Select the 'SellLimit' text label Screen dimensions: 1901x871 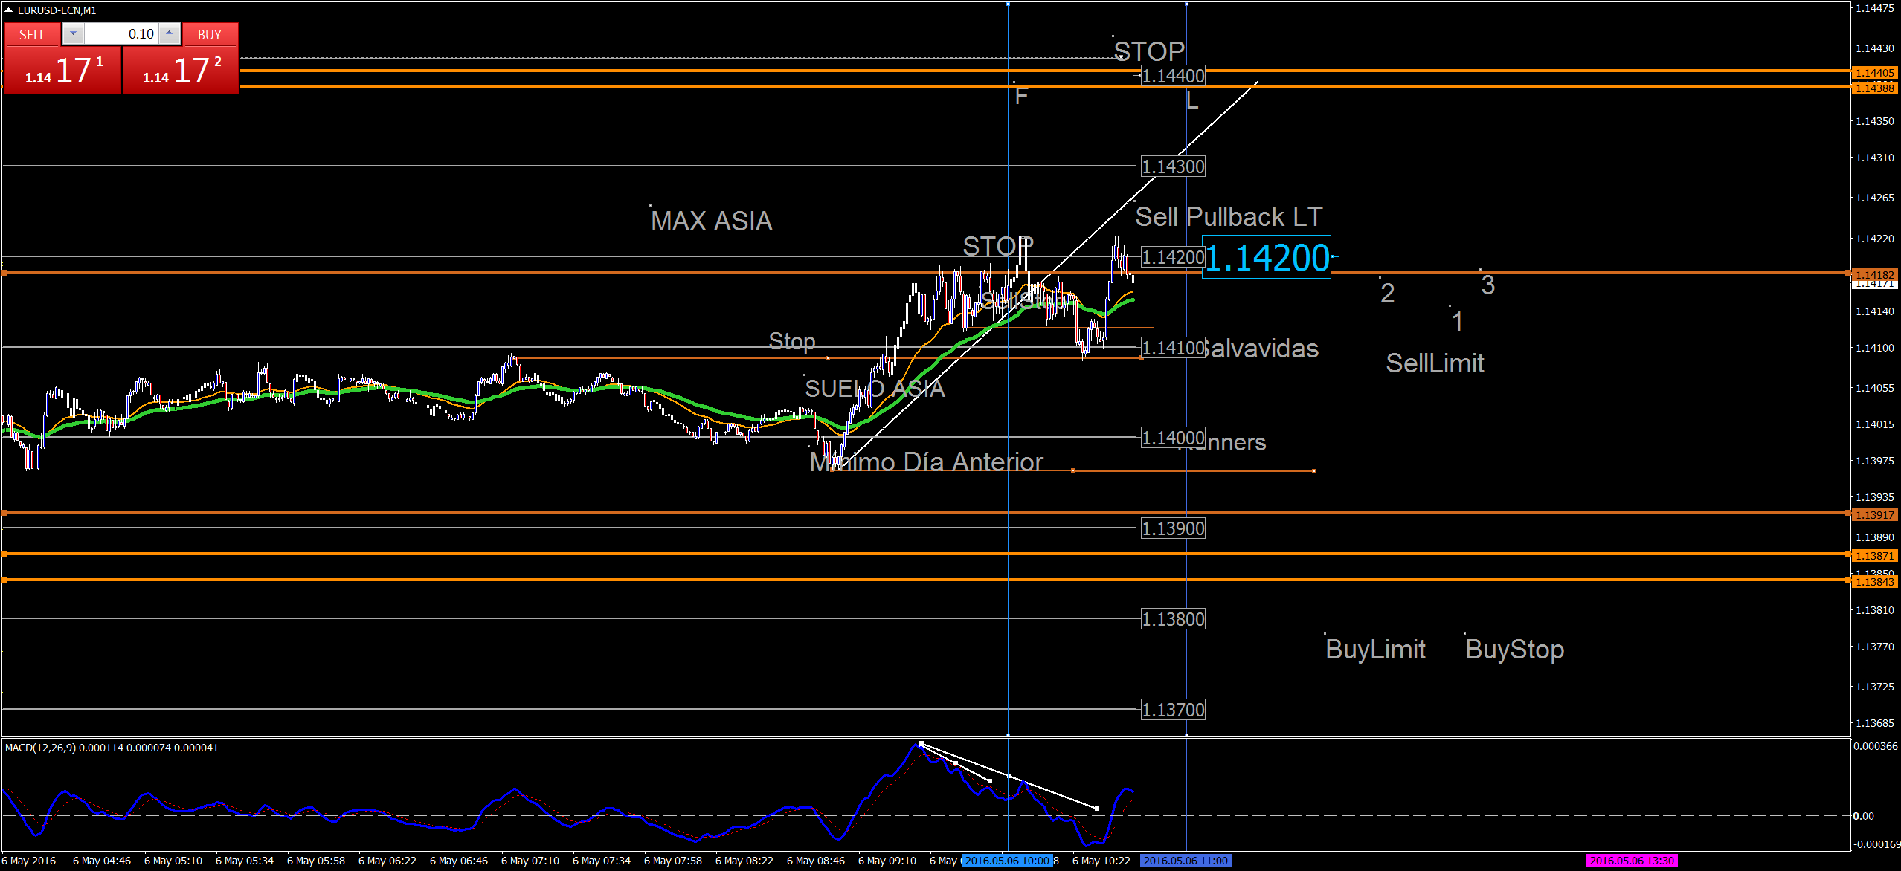1434,363
